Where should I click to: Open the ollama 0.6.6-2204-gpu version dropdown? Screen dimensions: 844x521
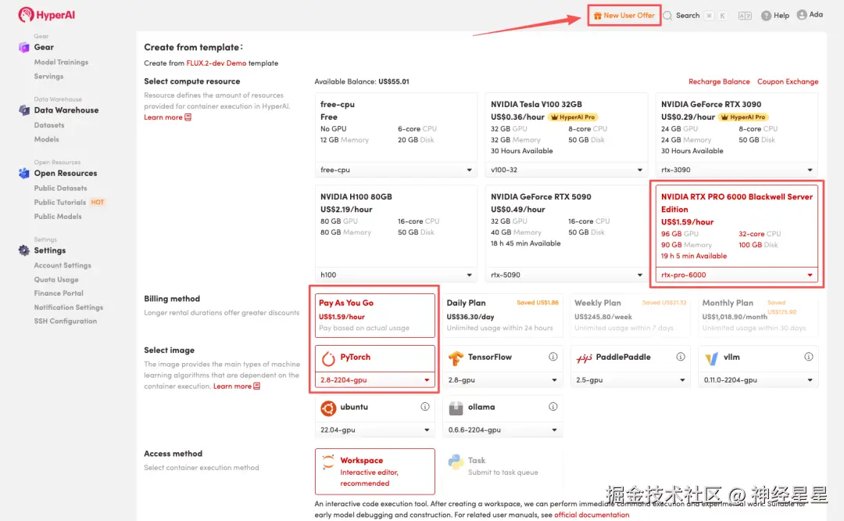(502, 430)
